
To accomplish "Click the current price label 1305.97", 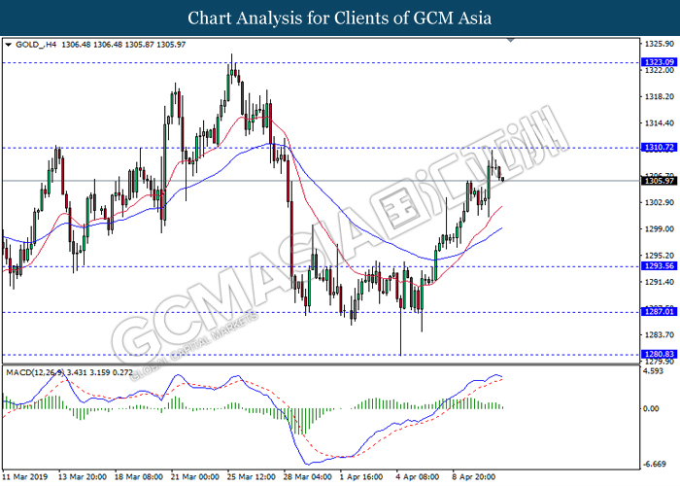I will [660, 181].
